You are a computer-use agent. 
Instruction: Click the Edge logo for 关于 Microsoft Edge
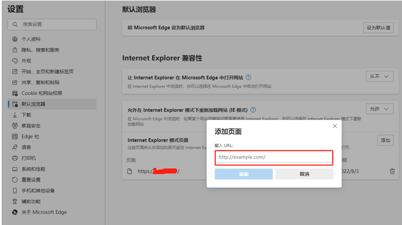click(15, 212)
